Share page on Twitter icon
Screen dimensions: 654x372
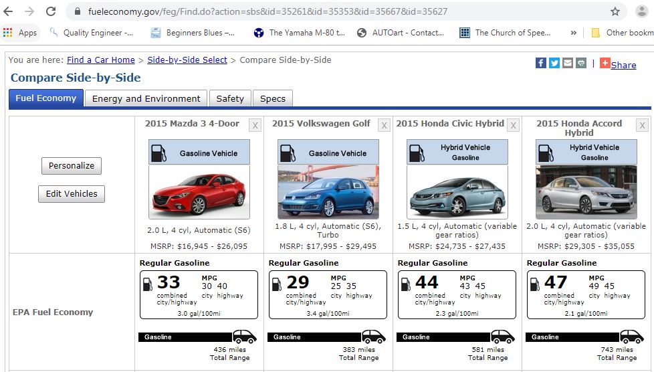pos(554,63)
